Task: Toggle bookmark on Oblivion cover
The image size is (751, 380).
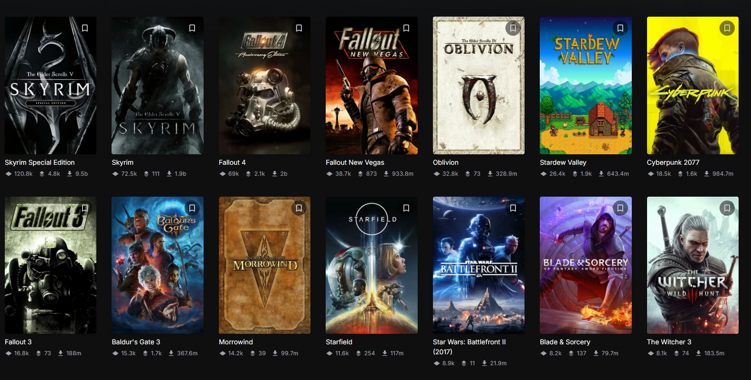Action: pyautogui.click(x=513, y=28)
